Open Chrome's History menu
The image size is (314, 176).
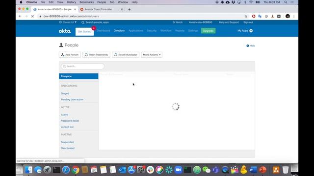pyautogui.click(x=71, y=2)
